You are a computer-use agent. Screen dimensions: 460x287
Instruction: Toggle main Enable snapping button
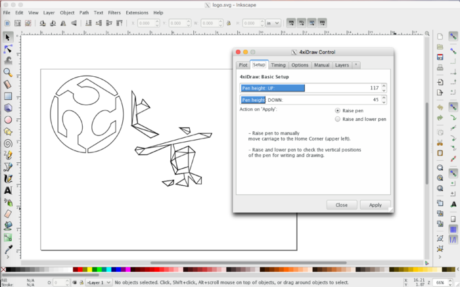pos(453,36)
